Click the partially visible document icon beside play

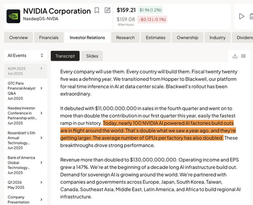pos(251,16)
